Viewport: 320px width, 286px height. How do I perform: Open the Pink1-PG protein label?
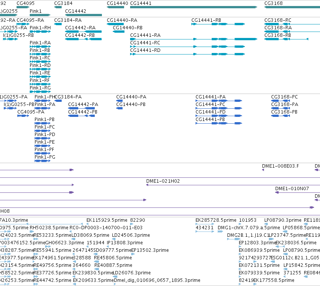[45, 157]
